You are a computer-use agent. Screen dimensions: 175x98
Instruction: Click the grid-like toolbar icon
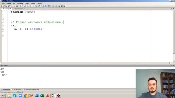pyautogui.click(x=56, y=6)
